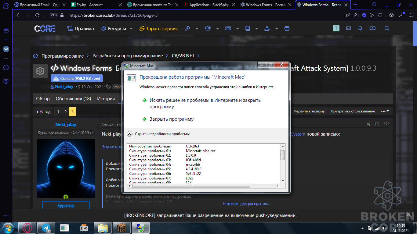Click the share icon on post #21
The image size is (417, 234).
pyautogui.click(x=369, y=124)
